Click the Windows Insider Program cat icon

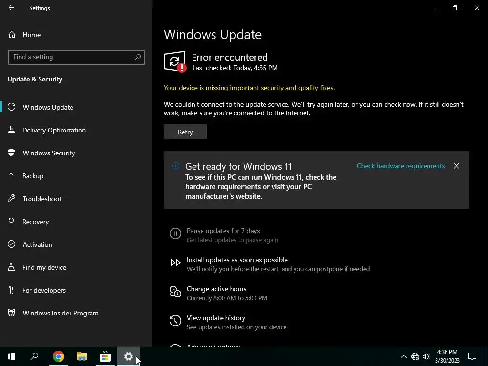tap(11, 313)
